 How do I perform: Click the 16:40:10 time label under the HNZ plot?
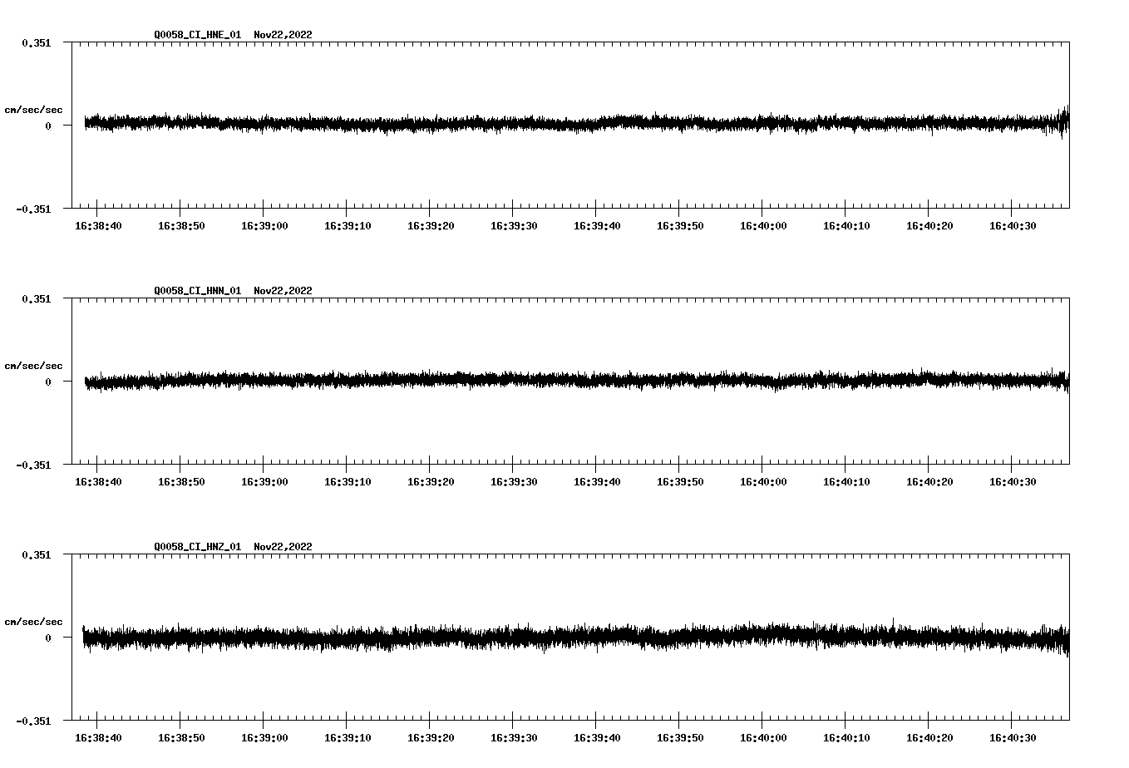tap(846, 738)
